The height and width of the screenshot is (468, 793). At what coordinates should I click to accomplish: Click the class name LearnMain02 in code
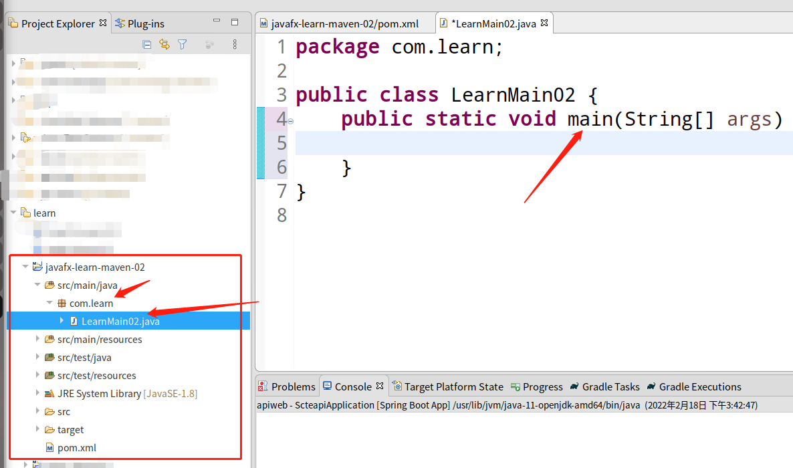click(514, 95)
